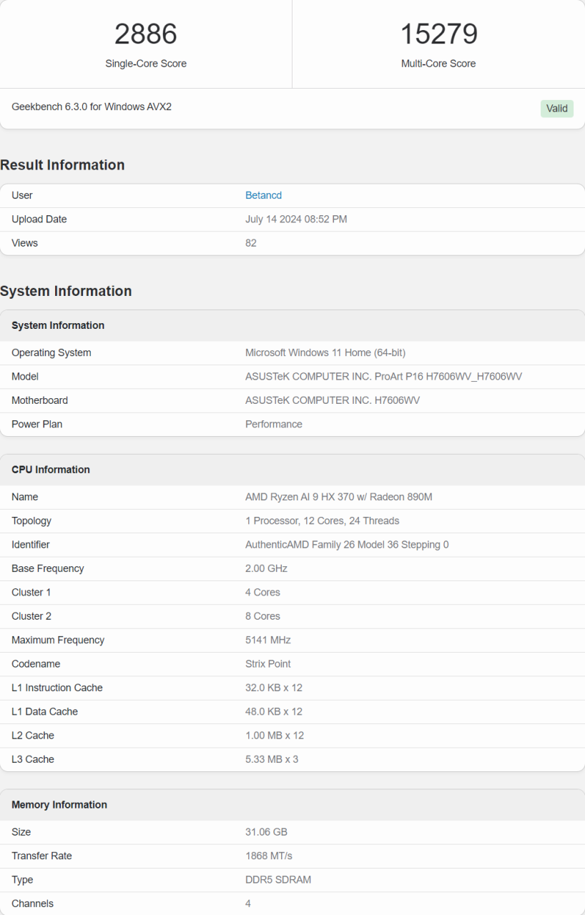Viewport: 585px width, 915px height.
Task: Select the Views count 82
Action: tap(251, 243)
